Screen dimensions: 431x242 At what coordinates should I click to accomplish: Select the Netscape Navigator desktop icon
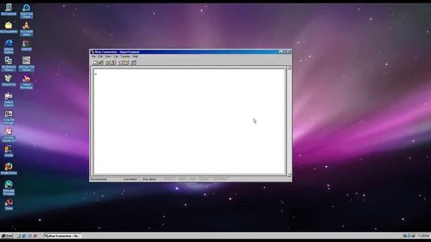[9, 188]
